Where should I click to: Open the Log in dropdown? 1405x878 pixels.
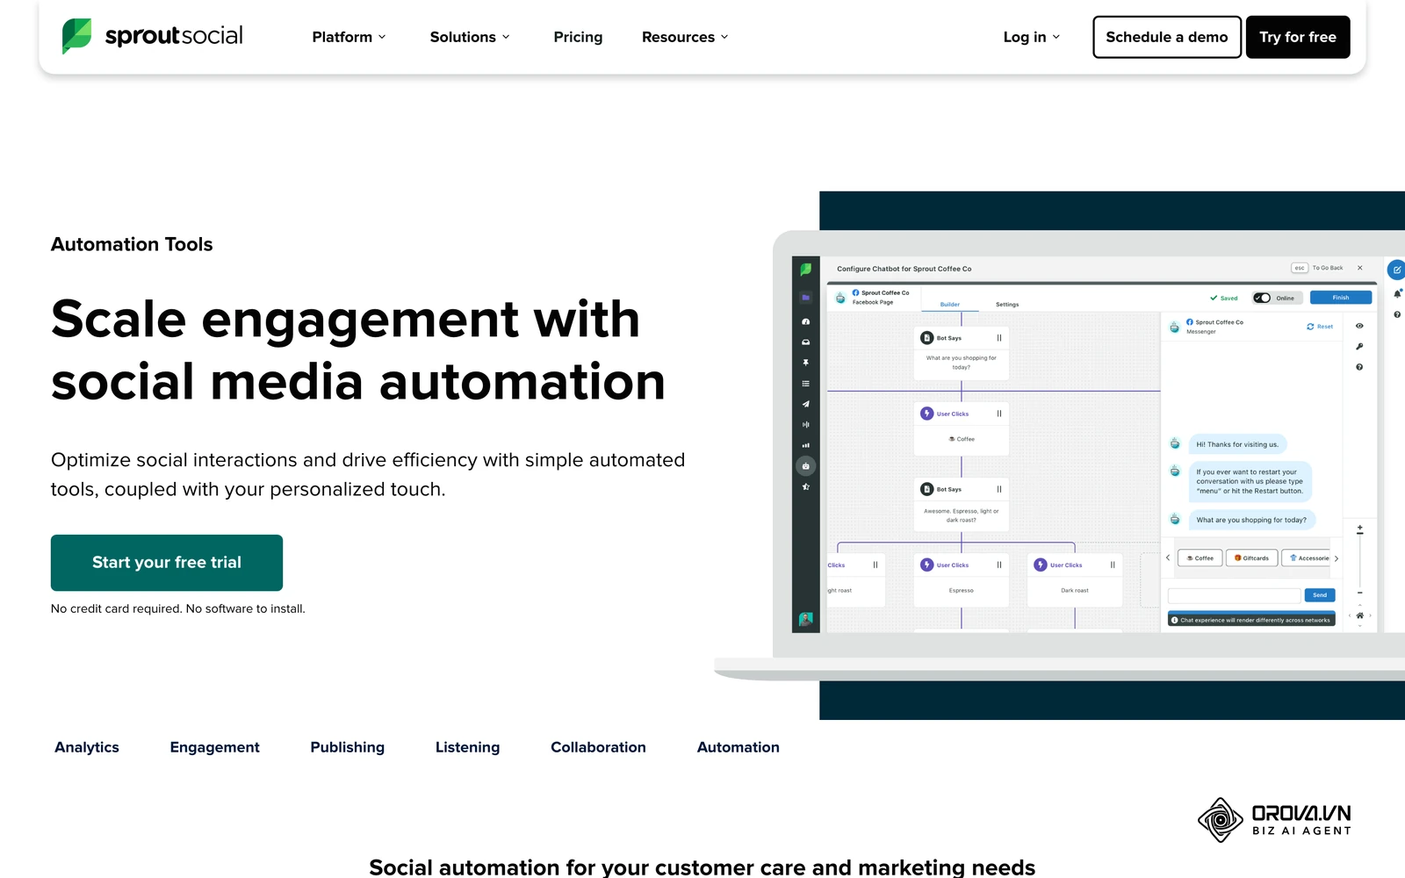click(1032, 37)
